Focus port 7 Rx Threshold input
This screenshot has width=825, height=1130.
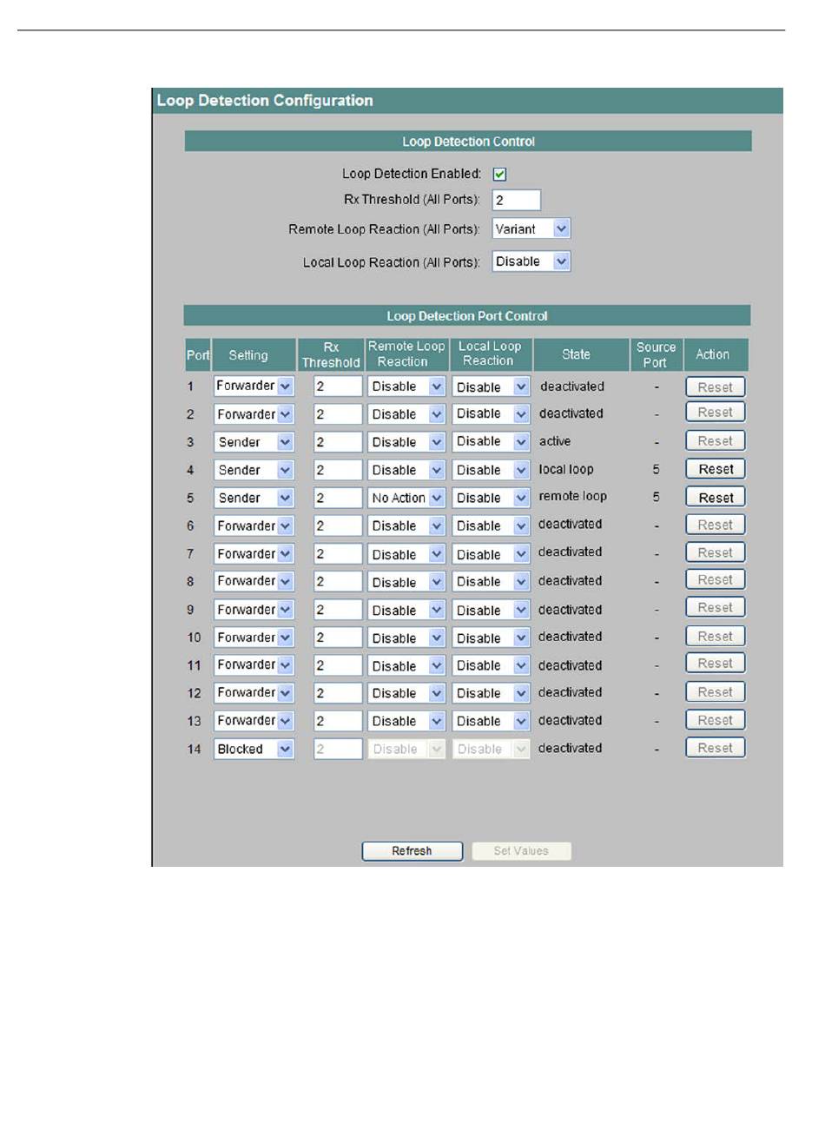[x=338, y=554]
